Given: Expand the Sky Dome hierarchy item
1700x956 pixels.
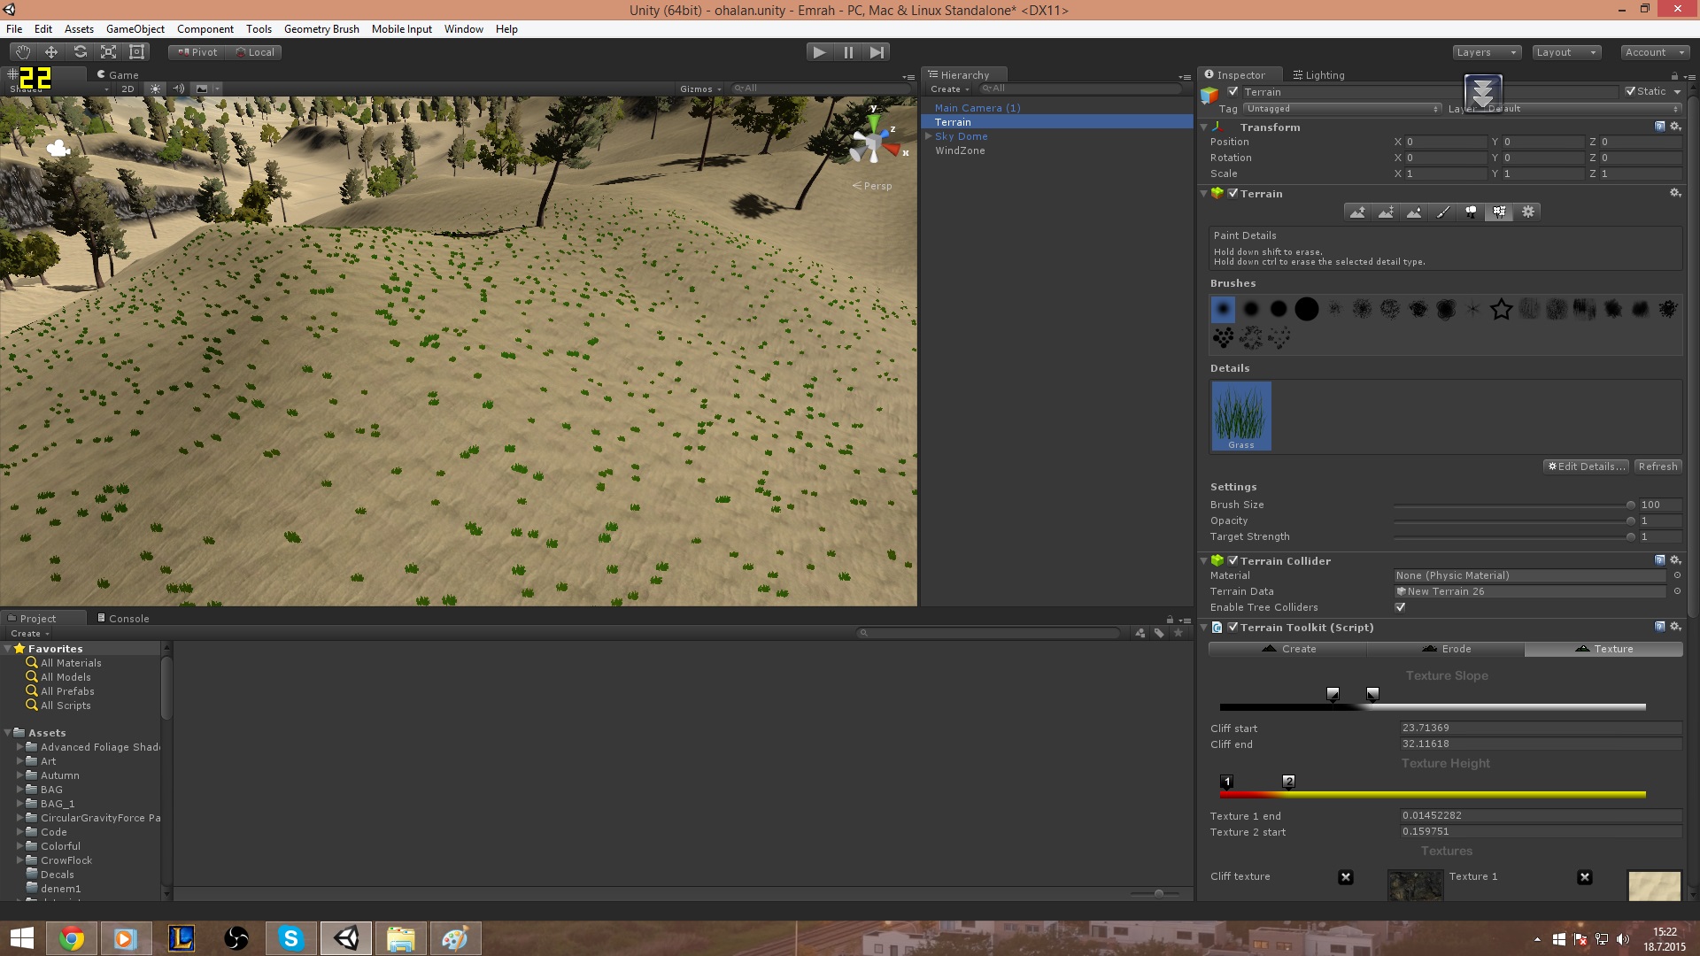Looking at the screenshot, I should click(x=928, y=136).
